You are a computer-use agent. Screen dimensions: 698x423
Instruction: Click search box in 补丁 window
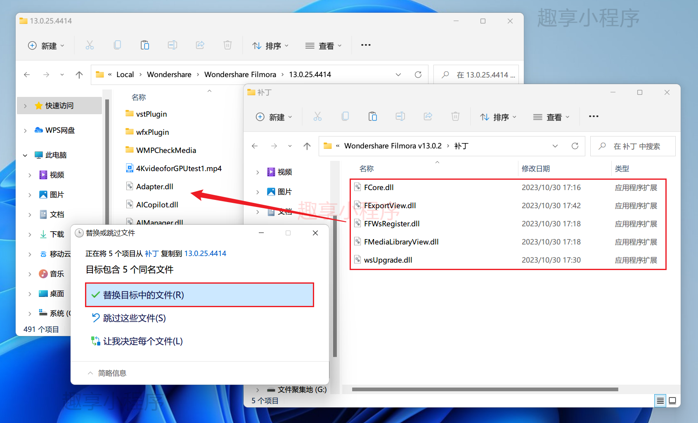tap(633, 146)
